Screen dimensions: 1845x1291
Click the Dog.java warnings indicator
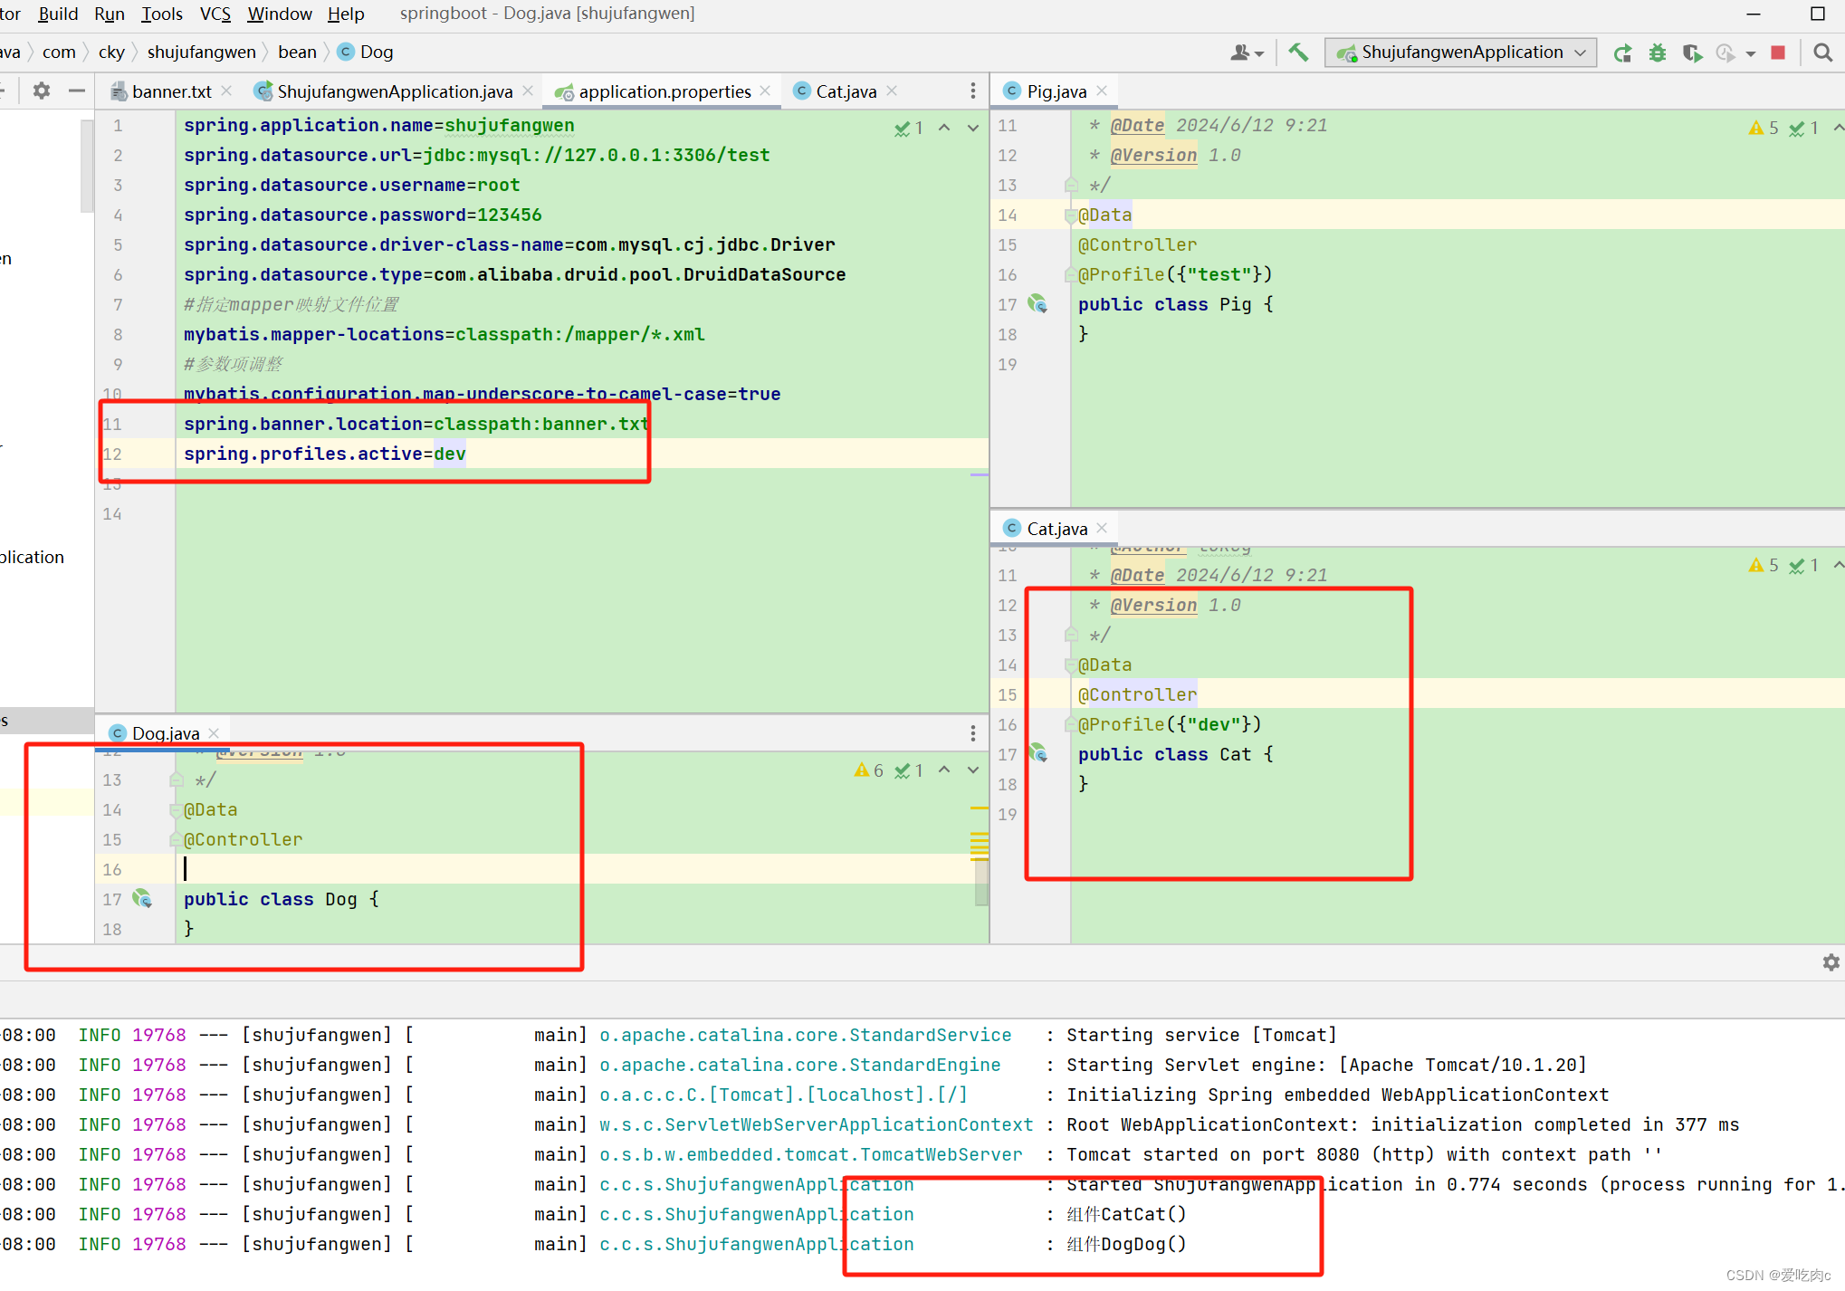point(869,770)
